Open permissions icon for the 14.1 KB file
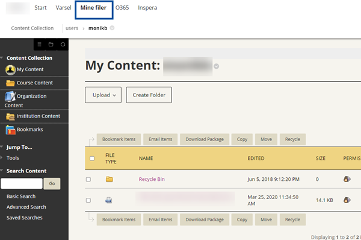 [x=347, y=200]
